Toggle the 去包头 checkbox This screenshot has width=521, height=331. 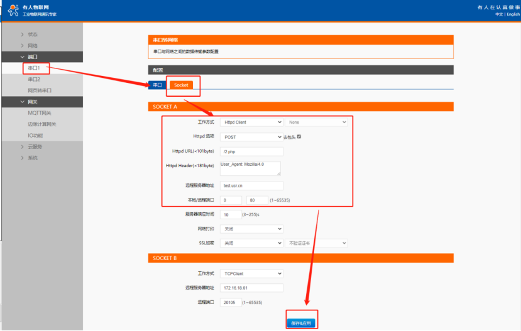tap(299, 136)
